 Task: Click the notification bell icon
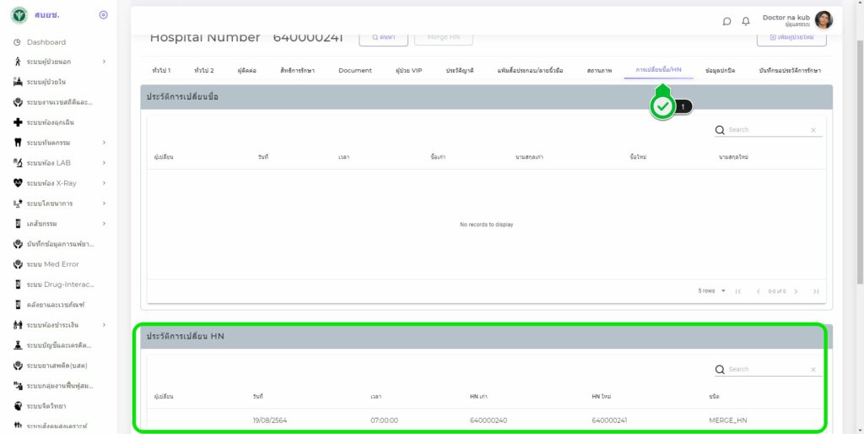point(746,21)
